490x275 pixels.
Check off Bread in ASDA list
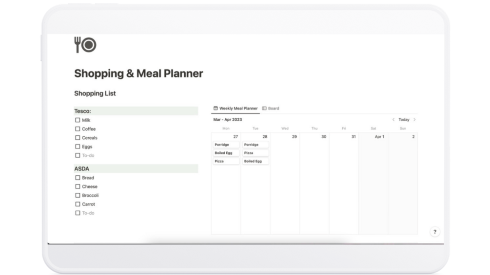point(78,178)
